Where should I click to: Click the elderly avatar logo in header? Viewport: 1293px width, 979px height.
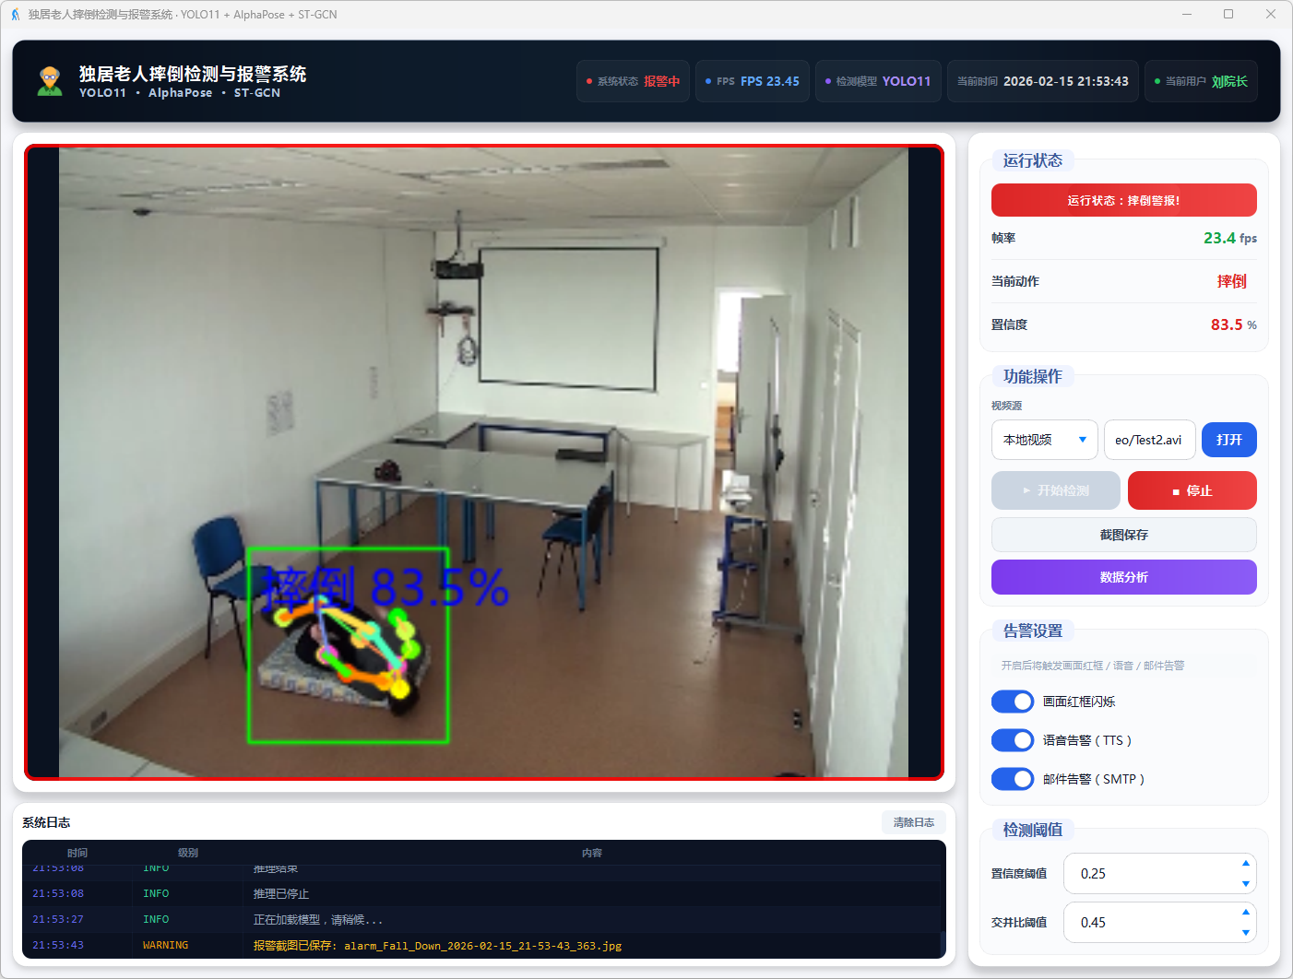50,81
